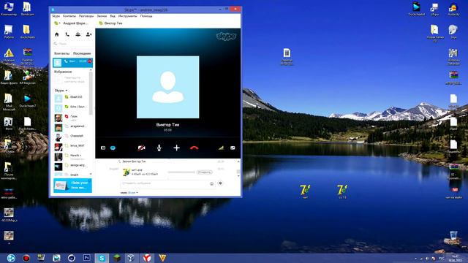The height and width of the screenshot is (263, 468).
Task: Open the Инструменты menu
Action: pyautogui.click(x=127, y=16)
